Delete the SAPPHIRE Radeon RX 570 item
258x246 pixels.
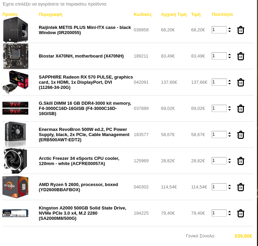(240, 82)
